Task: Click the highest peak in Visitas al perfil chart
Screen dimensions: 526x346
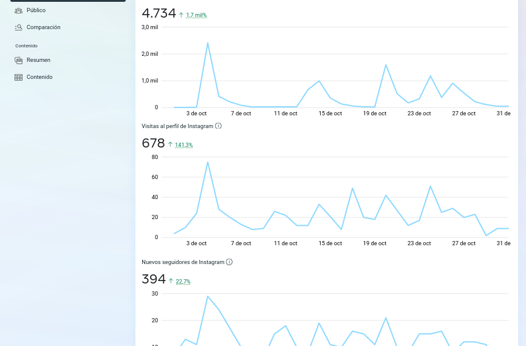Action: 208,162
